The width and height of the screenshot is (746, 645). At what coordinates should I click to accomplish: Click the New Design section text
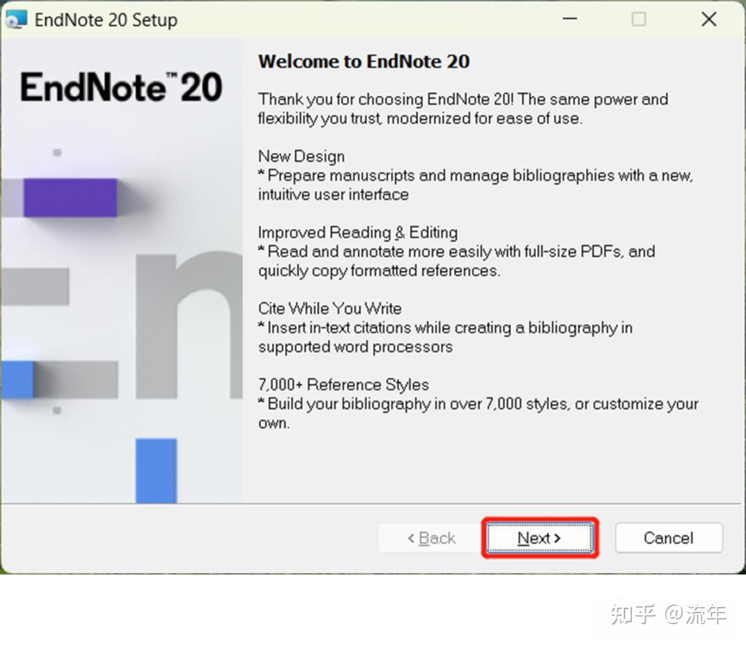coord(301,156)
